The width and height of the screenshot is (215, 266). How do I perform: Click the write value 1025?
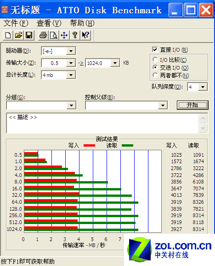176,155
